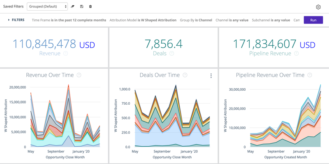Screen dimensions: 329x164
Task: Click the Saved Filters label
Action: [13, 7]
